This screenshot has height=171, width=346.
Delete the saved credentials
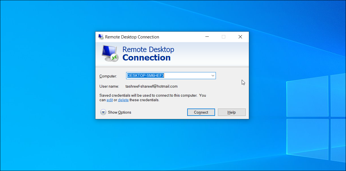pos(123,100)
